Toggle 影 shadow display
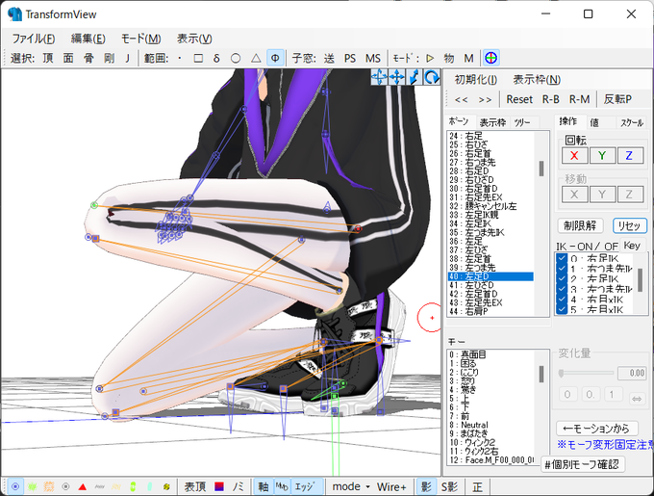Screen dimensions: 654x496 (x=426, y=486)
